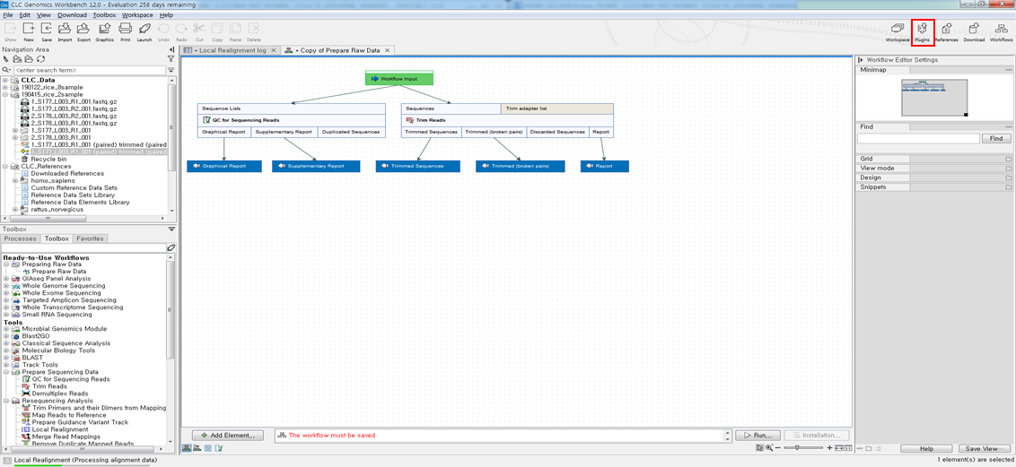Close the Copy of Prepare Raw Data tab
Image resolution: width=1016 pixels, height=467 pixels.
[387, 50]
